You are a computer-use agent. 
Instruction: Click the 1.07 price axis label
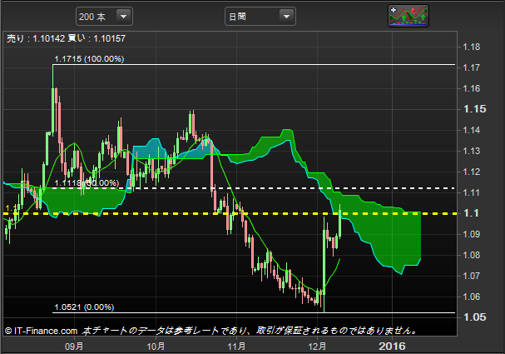pyautogui.click(x=472, y=276)
